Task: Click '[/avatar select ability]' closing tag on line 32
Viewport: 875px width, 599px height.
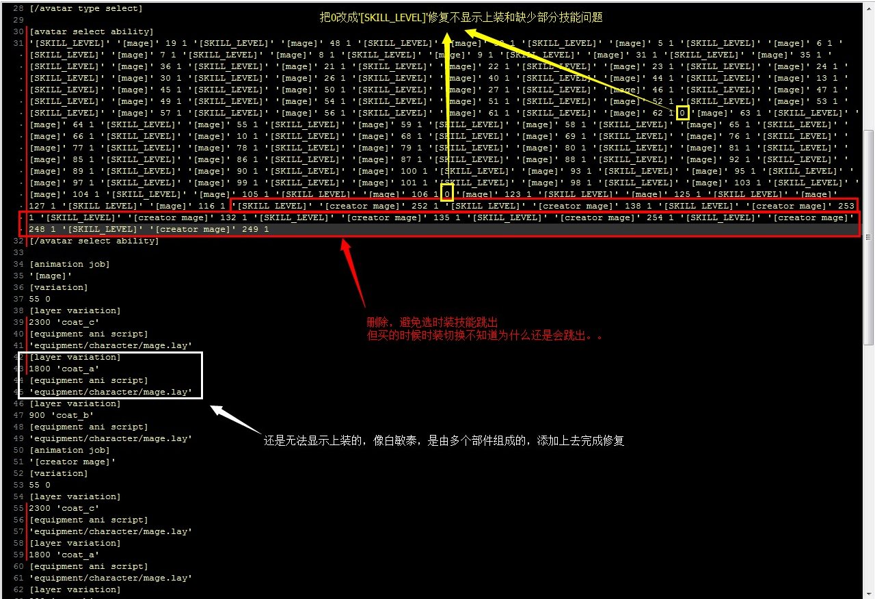Action: 94,241
